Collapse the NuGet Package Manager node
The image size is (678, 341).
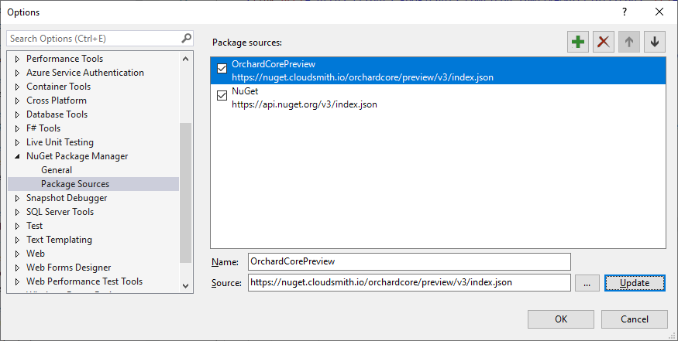pyautogui.click(x=17, y=156)
